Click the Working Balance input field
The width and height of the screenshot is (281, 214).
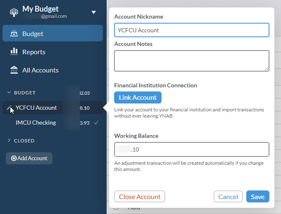tap(191, 149)
